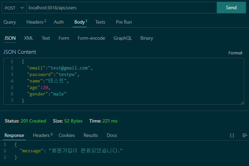The width and height of the screenshot is (249, 166).
Task: Click the 52 Bytes size value
Action: (x=73, y=121)
